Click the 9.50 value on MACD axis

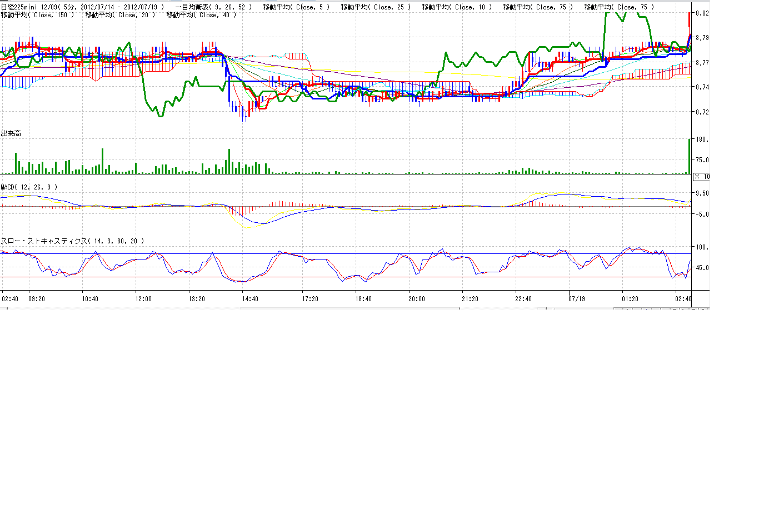coord(702,193)
